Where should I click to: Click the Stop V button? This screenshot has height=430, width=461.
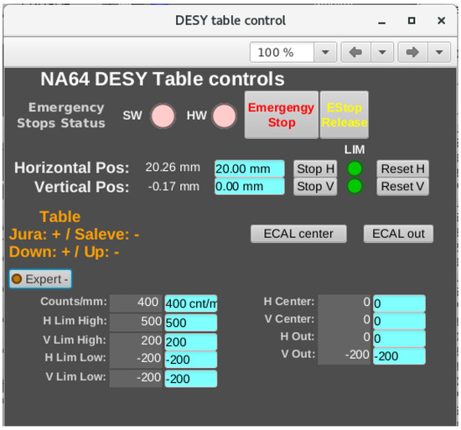(315, 186)
